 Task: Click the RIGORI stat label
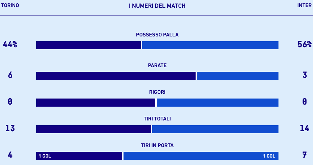tap(157, 92)
